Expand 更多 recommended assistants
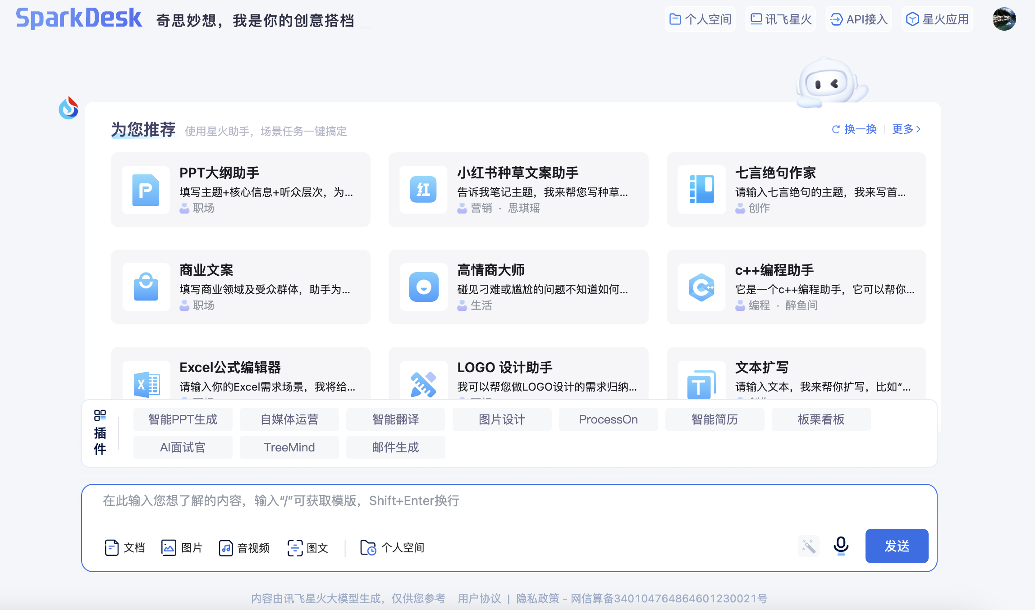The image size is (1035, 610). [906, 129]
